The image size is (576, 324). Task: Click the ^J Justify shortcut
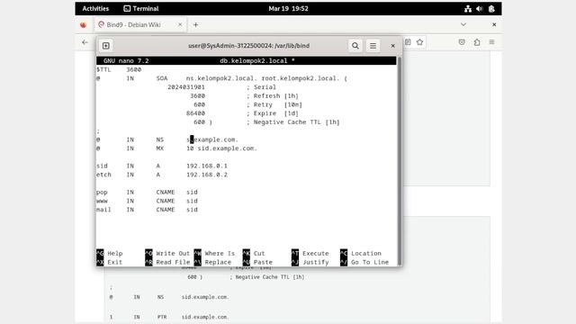310,262
